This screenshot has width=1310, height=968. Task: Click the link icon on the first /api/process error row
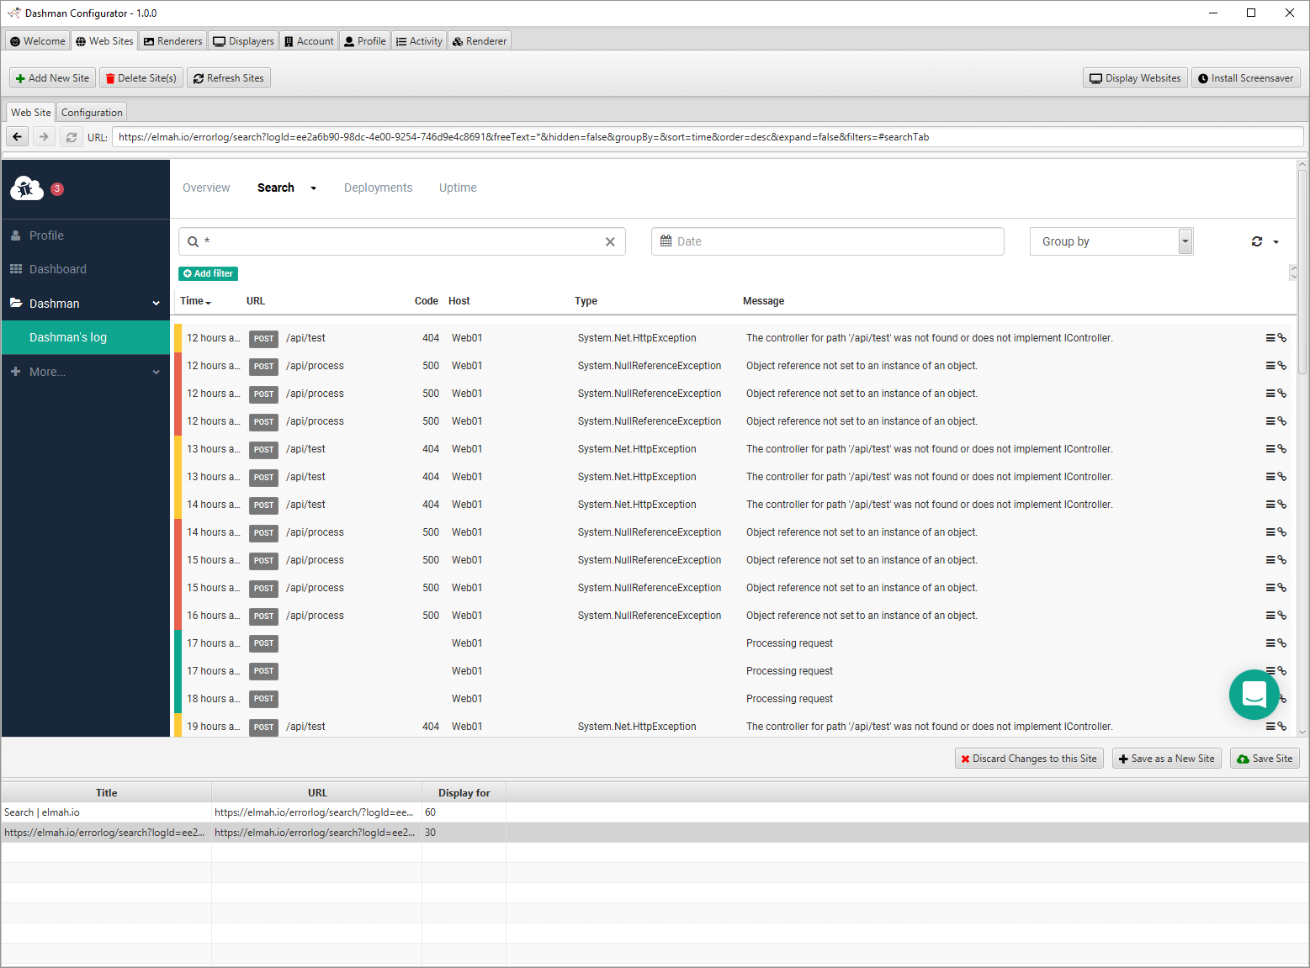[1281, 365]
